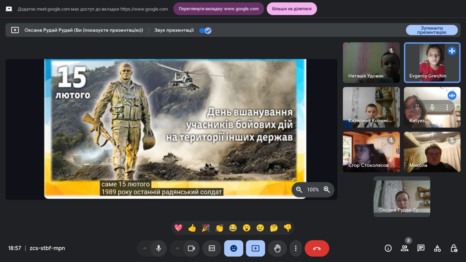Send laughing face reaction
The image size is (466, 262).
[x=233, y=228]
